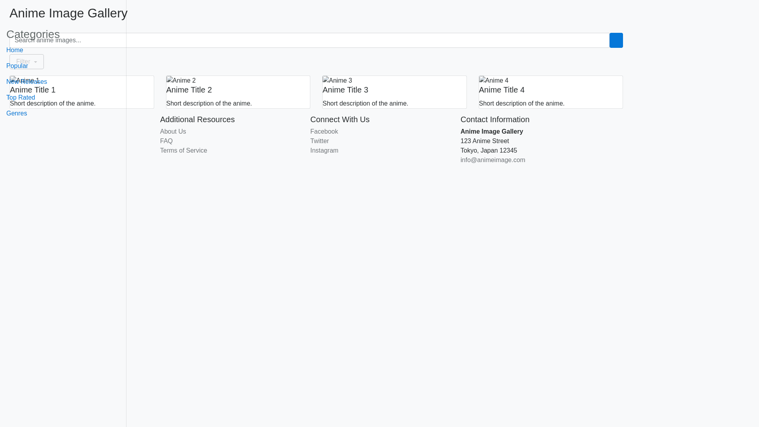This screenshot has height=427, width=759.
Task: View the Top Rated section
Action: tap(20, 97)
